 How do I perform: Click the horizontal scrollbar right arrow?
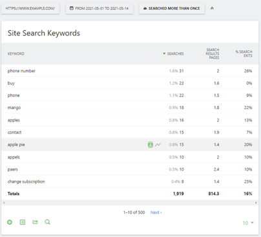[x=256, y=203]
